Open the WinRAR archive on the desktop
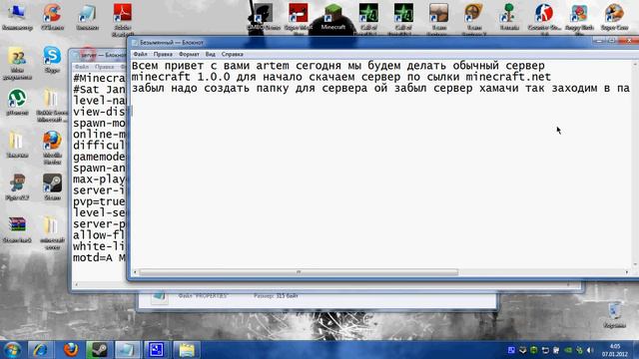The width and height of the screenshot is (639, 359). [17, 230]
